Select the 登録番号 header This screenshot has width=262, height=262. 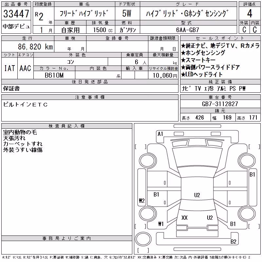117,38
